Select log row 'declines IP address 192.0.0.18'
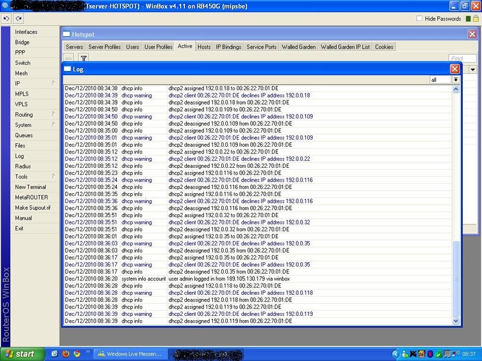Viewport: 482px width, 361px height. coord(258,95)
